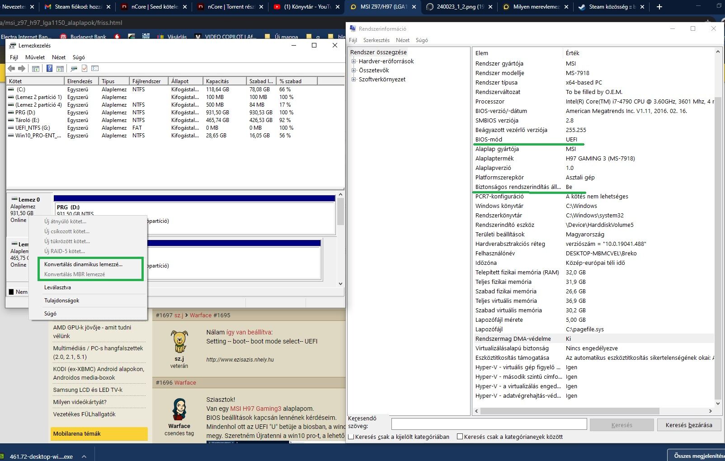Click the PRG (D:) volume drive icon

[x=11, y=113]
